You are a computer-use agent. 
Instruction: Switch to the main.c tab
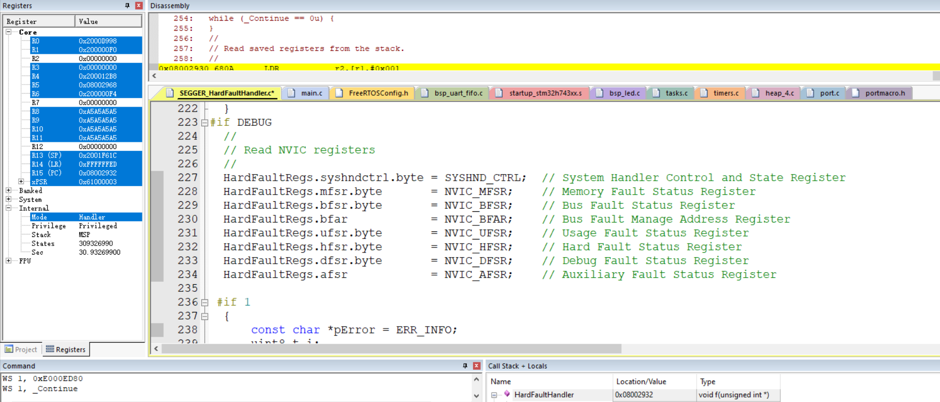click(306, 93)
